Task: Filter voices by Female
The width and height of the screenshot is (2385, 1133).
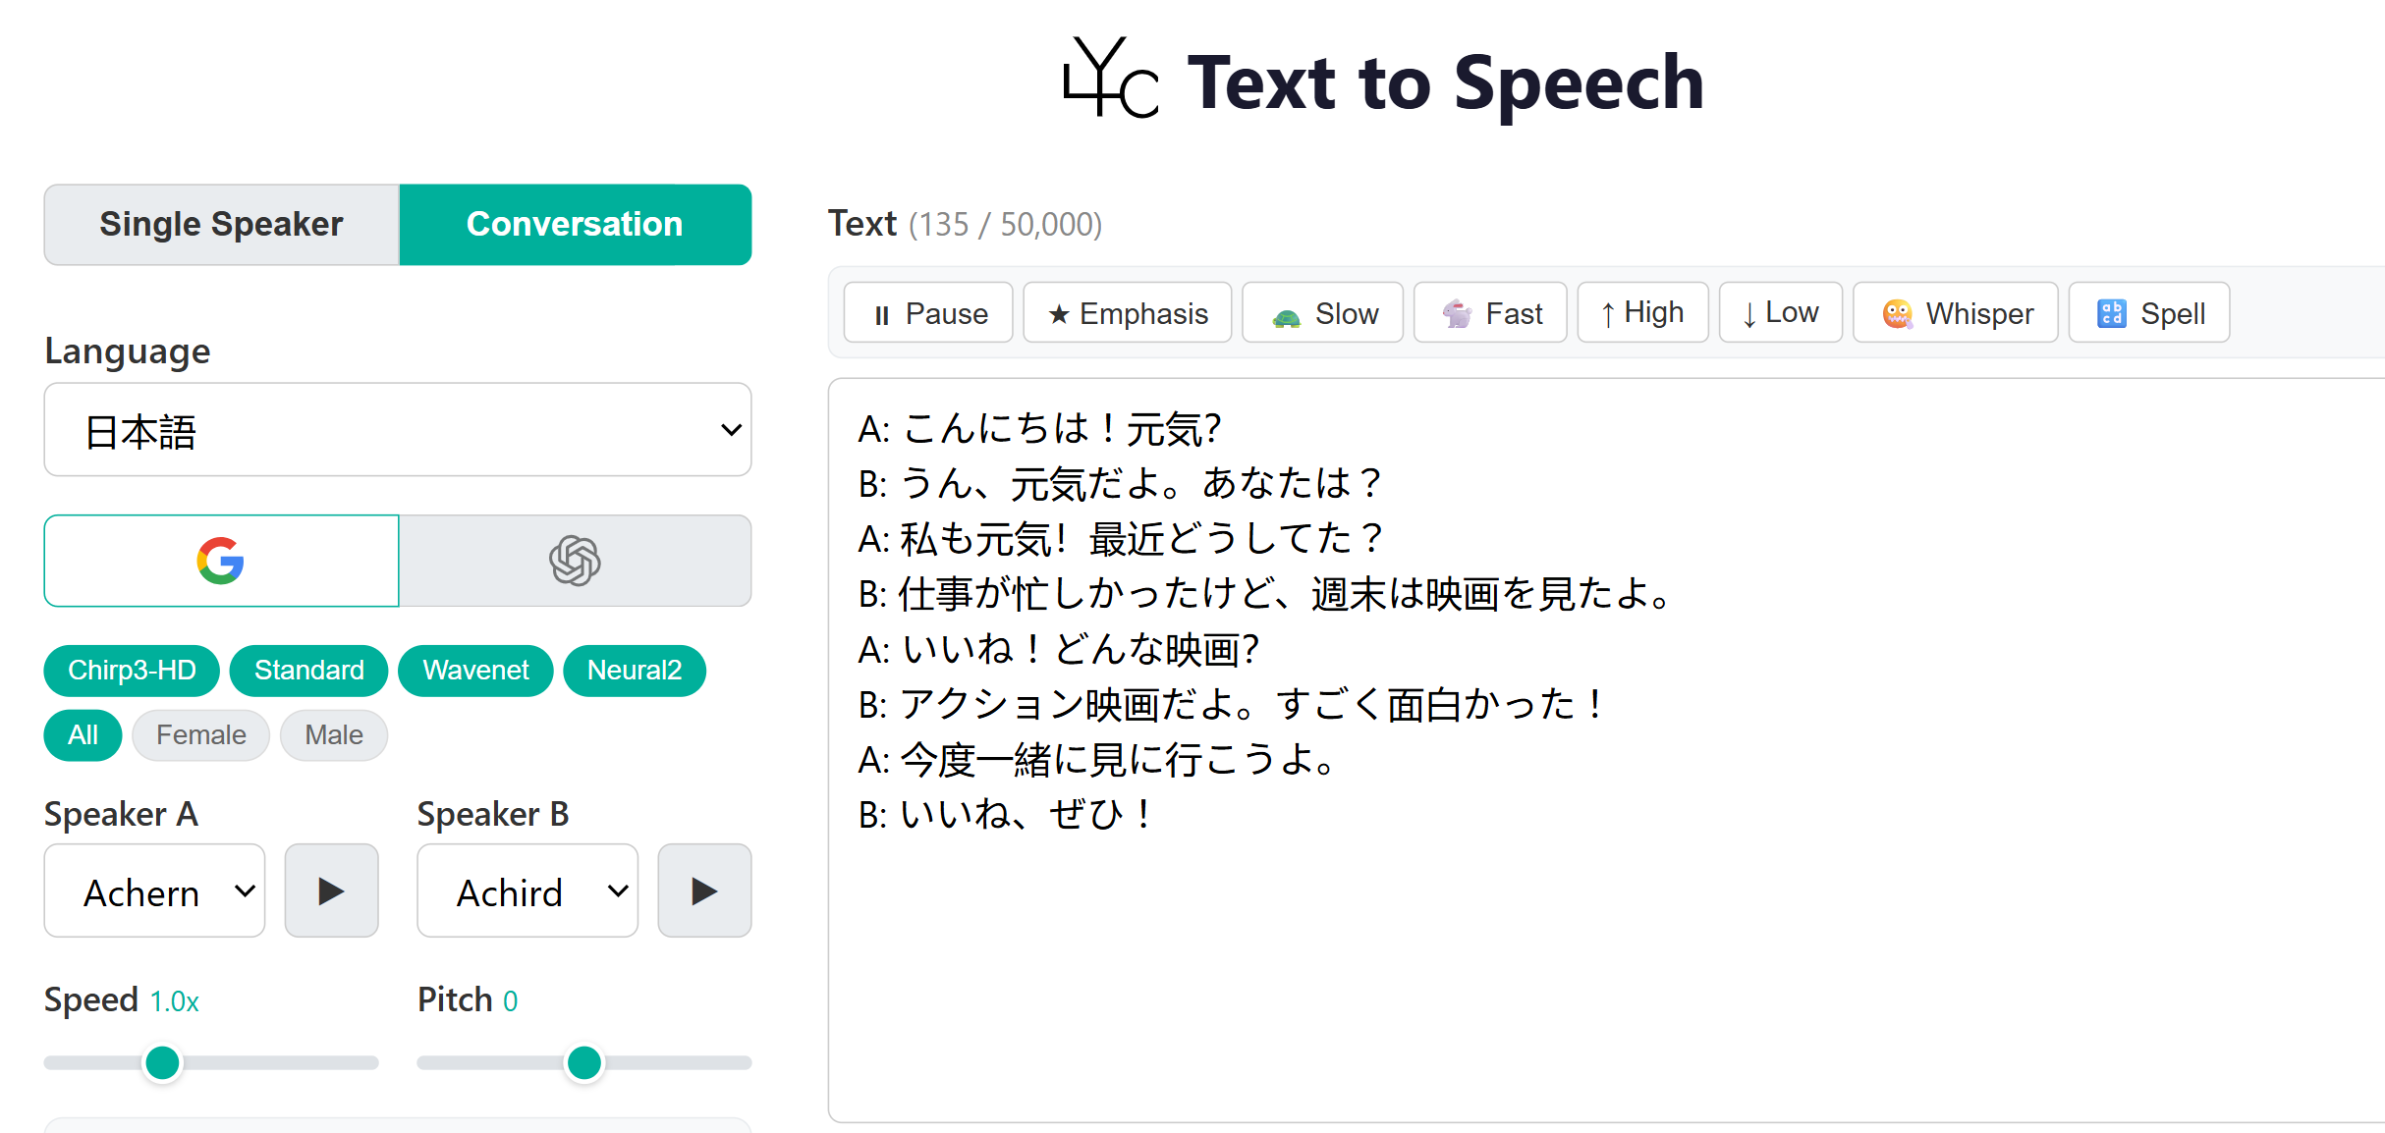Action: 201,735
